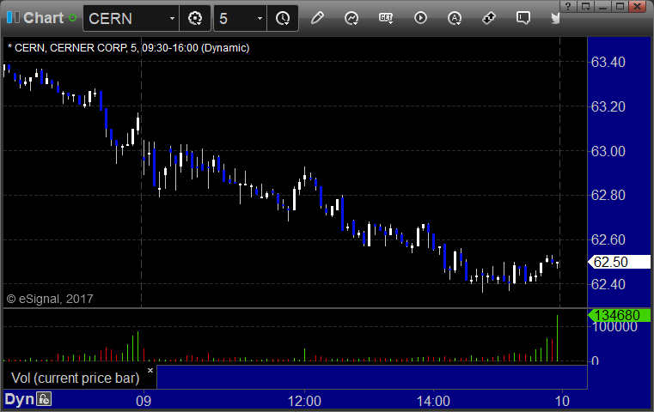The width and height of the screenshot is (654, 412).
Task: Click the 10 date label on time axis
Action: [x=562, y=401]
